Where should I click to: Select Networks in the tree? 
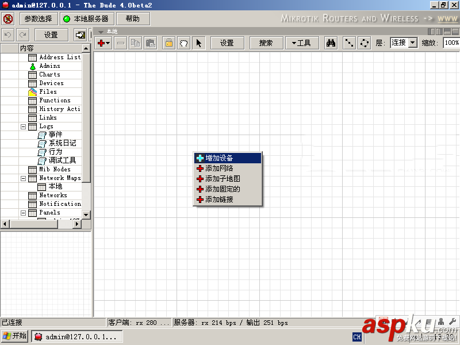pos(53,195)
